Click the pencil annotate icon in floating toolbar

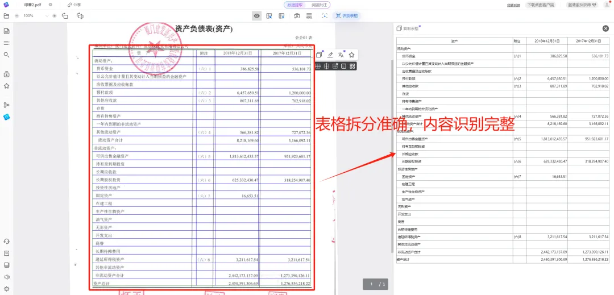(330, 55)
